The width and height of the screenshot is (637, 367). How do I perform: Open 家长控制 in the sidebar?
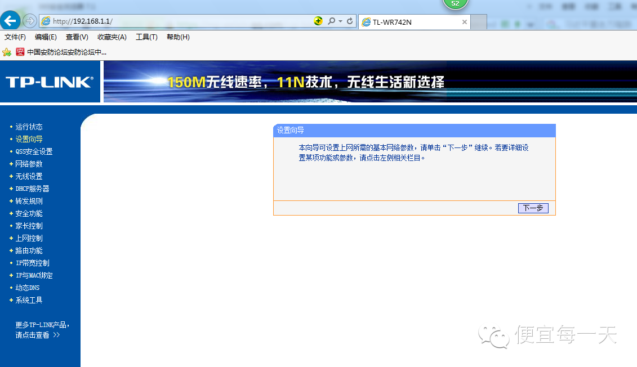(28, 226)
